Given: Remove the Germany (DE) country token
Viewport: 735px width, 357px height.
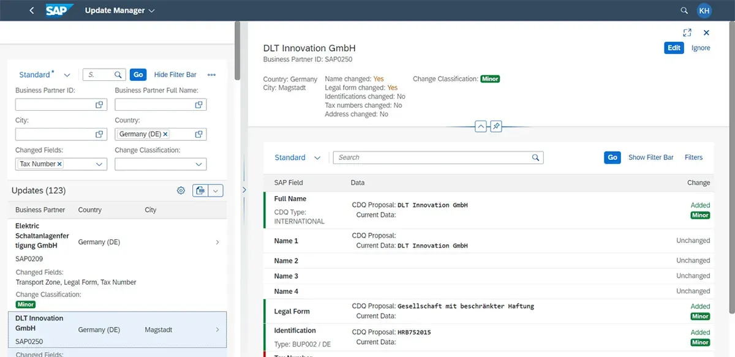Looking at the screenshot, I should (x=165, y=134).
